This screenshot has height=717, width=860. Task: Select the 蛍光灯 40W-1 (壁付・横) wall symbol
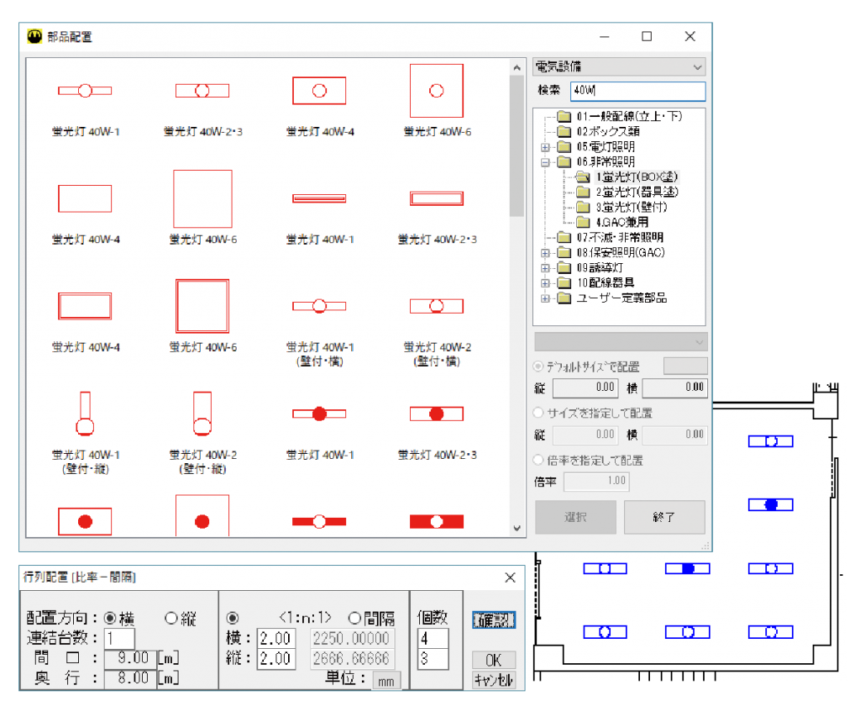click(x=318, y=305)
